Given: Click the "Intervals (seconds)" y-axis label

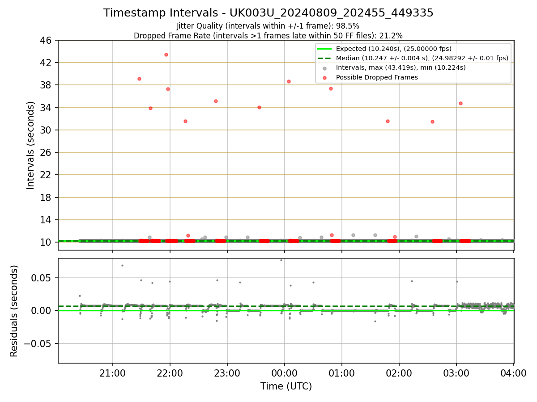Looking at the screenshot, I should 30,145.
